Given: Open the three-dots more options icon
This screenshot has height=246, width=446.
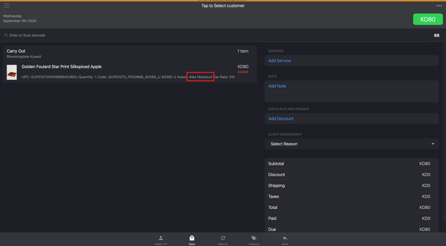Looking at the screenshot, I should (439, 6).
